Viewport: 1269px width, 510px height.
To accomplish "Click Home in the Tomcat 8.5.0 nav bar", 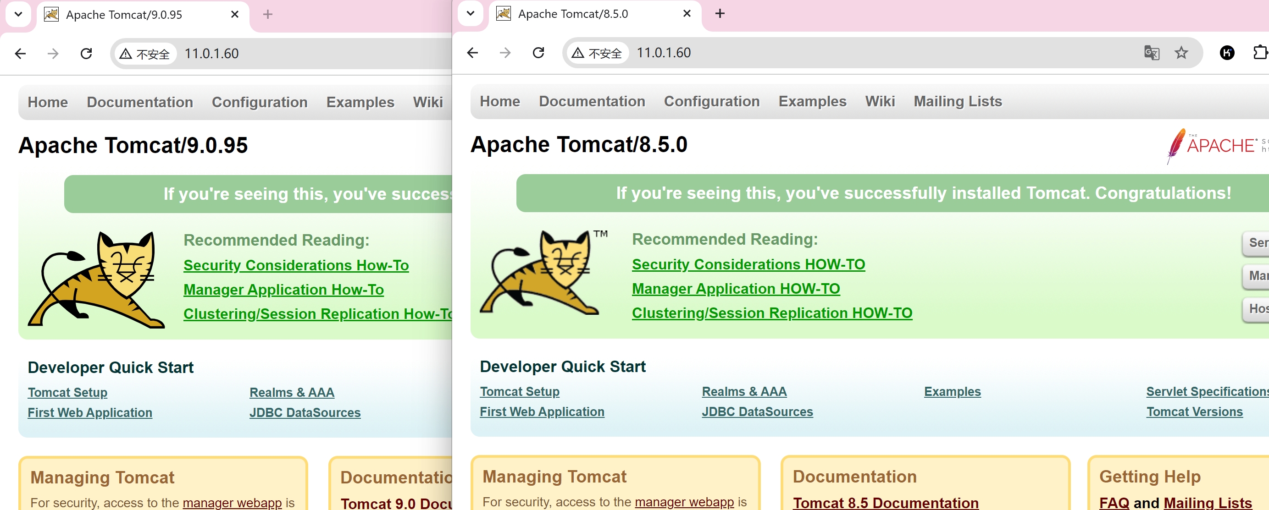I will (500, 101).
